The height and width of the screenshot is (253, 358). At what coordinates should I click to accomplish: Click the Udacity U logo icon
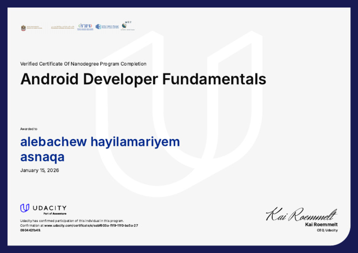(x=25, y=208)
